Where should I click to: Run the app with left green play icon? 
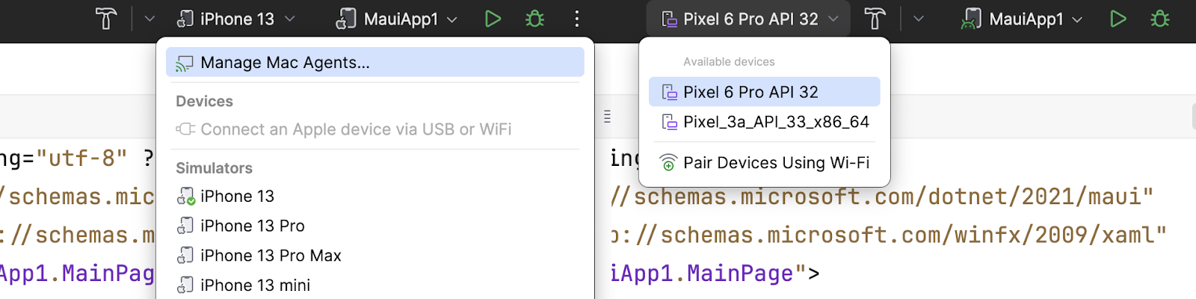493,19
